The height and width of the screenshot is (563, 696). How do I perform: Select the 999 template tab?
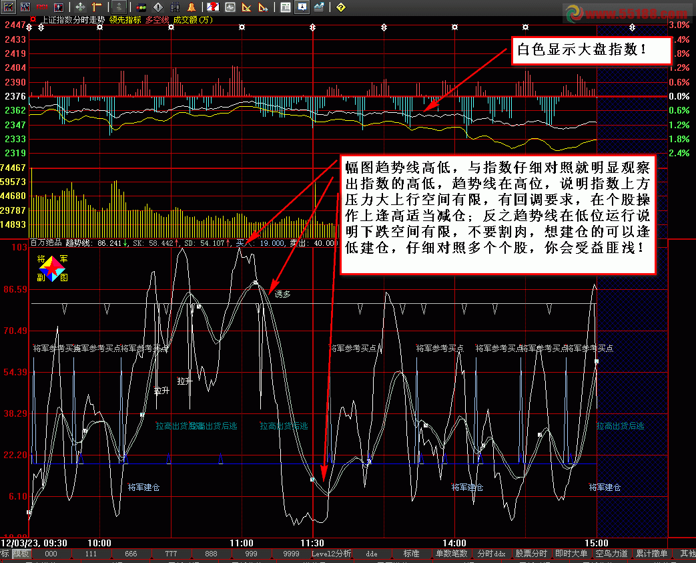[x=251, y=554]
